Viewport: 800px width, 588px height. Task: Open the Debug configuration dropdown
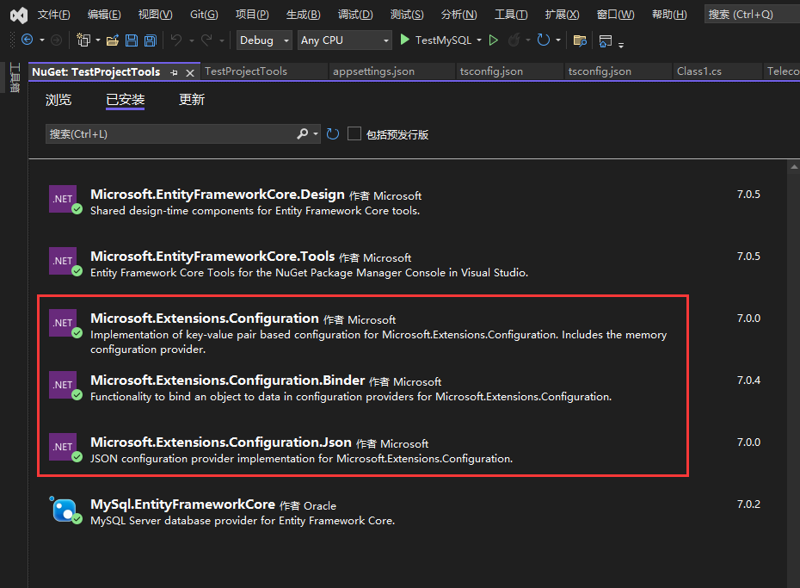point(264,40)
